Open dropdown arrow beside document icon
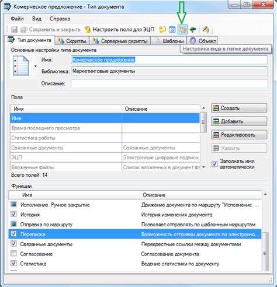277x287 pixels. pos(36,66)
